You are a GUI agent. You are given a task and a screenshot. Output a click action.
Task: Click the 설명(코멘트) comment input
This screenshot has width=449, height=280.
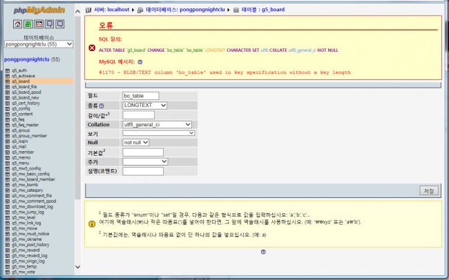[x=143, y=171]
